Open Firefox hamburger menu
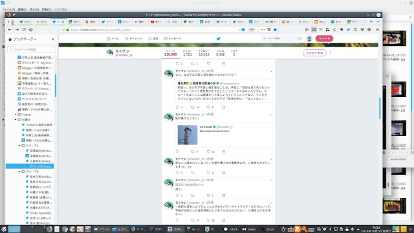 [x=378, y=30]
